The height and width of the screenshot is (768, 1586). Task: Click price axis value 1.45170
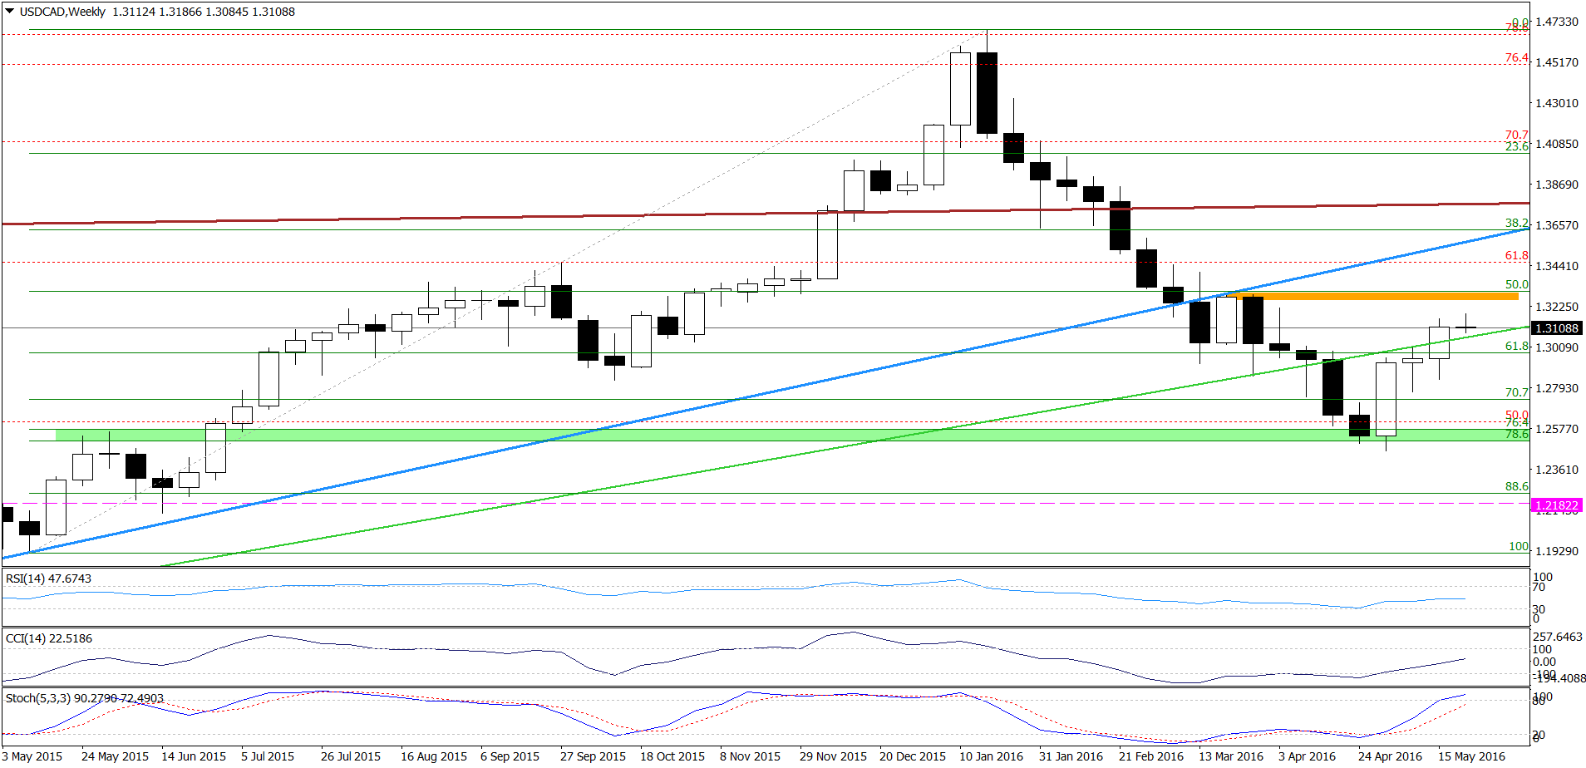click(x=1557, y=62)
